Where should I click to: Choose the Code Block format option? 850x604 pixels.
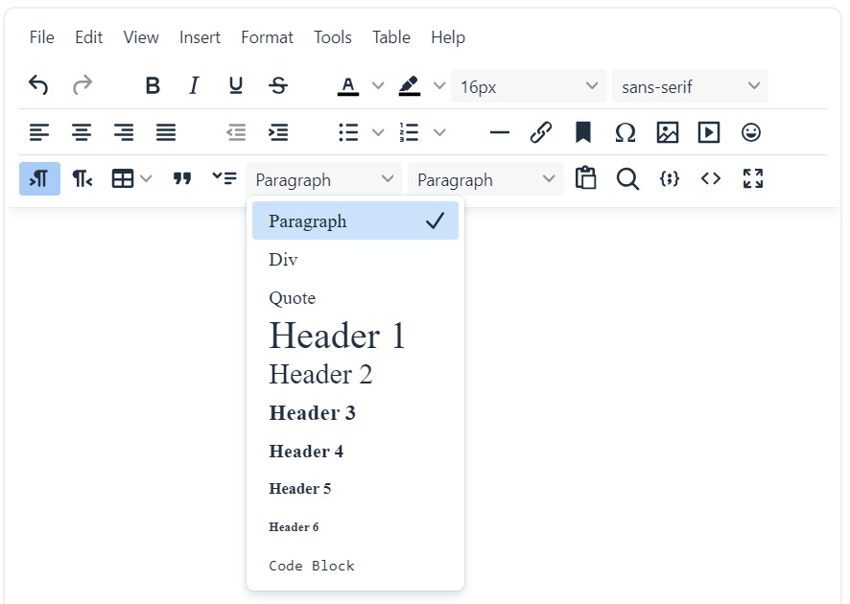pos(312,566)
